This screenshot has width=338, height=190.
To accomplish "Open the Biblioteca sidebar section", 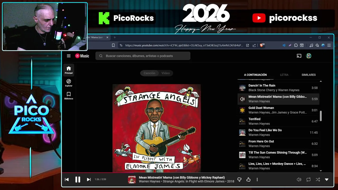I will coord(69,96).
